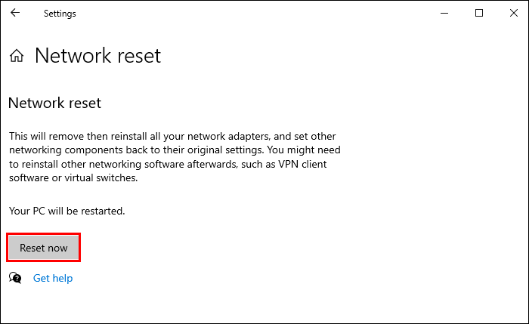Select the Network reset section subheading
The image size is (529, 324).
click(54, 103)
